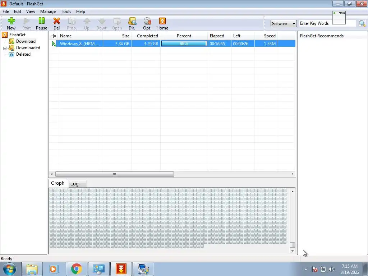Screen dimensions: 368x276
Task: Open the Tools menu
Action: point(66,11)
